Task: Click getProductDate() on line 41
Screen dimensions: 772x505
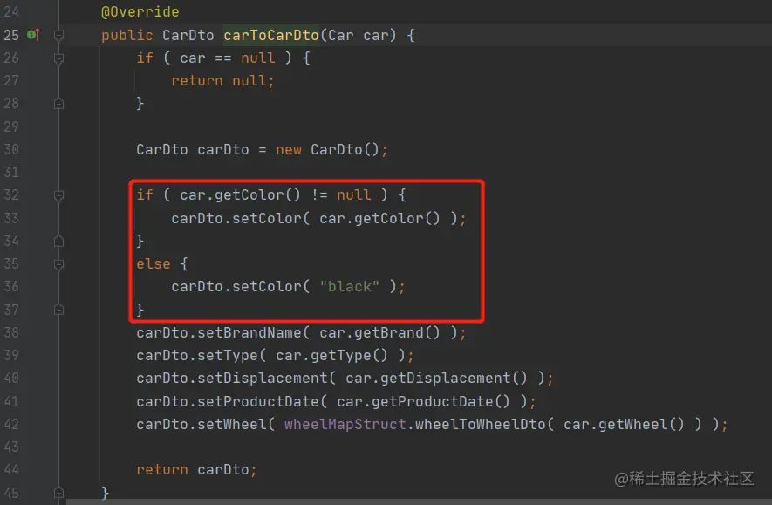Action: [441, 401]
